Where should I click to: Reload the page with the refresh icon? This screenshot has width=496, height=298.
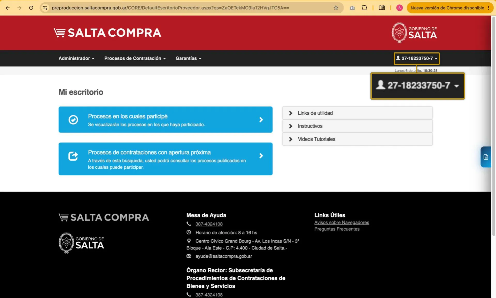31,8
